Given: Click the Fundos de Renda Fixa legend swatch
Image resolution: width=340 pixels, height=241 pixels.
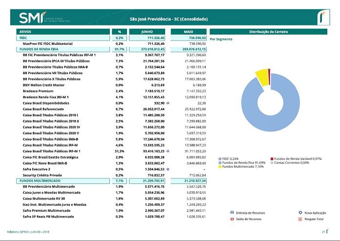Looking at the screenshot, I should [x=220, y=162].
